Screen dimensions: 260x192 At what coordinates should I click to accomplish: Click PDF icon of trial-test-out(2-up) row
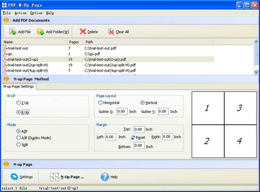coord(5,59)
